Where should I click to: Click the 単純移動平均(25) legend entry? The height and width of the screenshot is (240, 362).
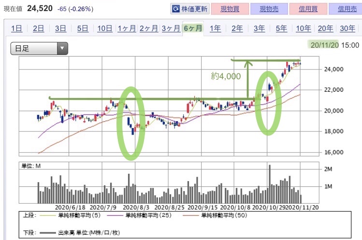point(139,215)
